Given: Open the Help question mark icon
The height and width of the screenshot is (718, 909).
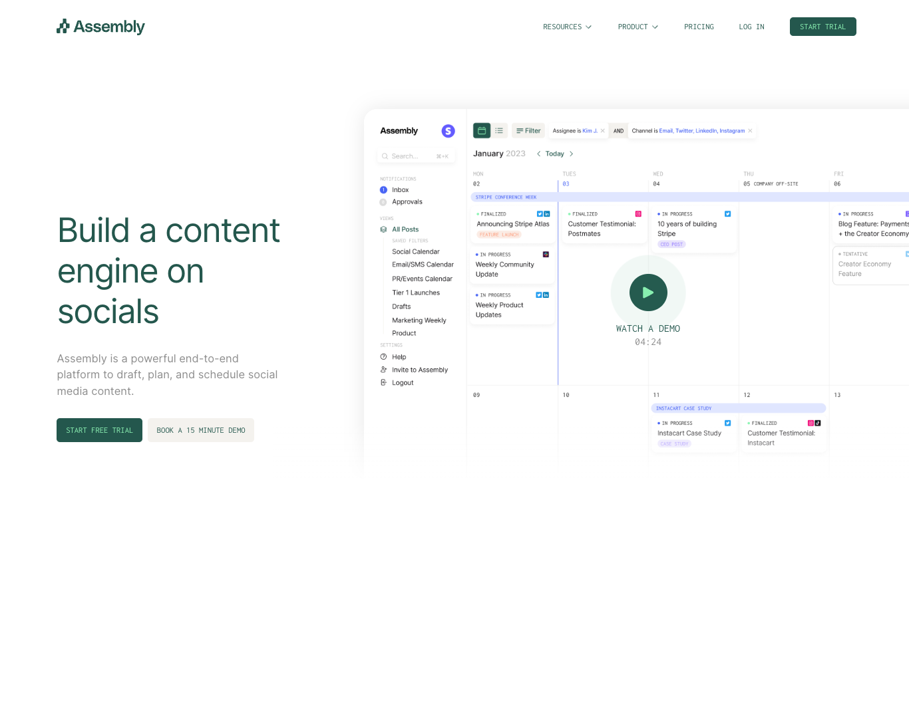Looking at the screenshot, I should point(383,356).
